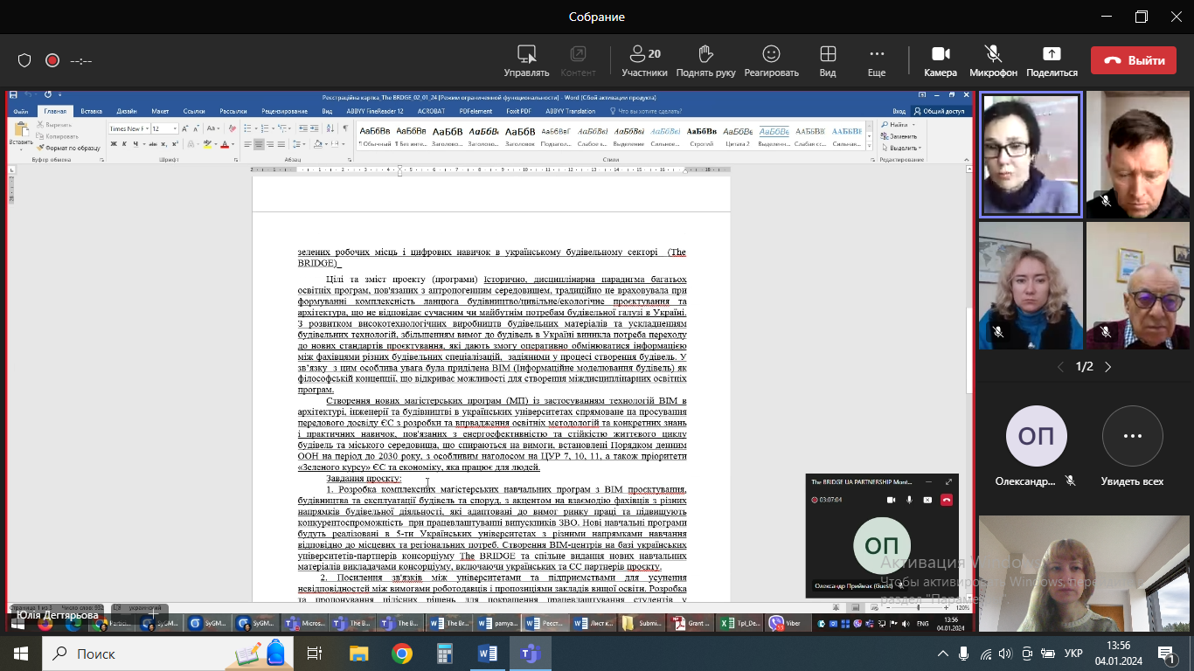Open the Рецензирование tab in Word
This screenshot has width=1194, height=671.
(284, 112)
